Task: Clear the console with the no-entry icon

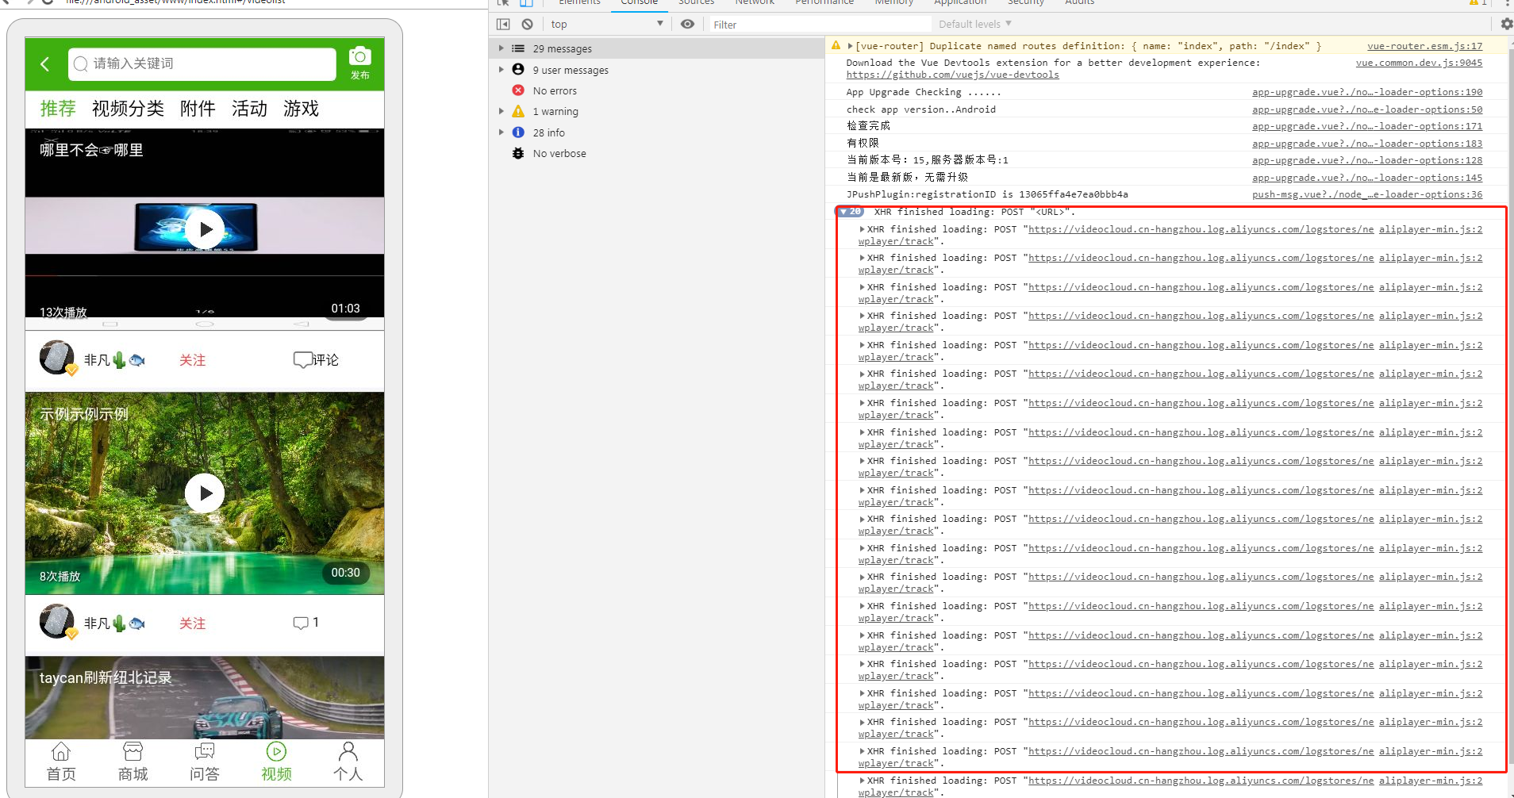Action: (x=526, y=24)
